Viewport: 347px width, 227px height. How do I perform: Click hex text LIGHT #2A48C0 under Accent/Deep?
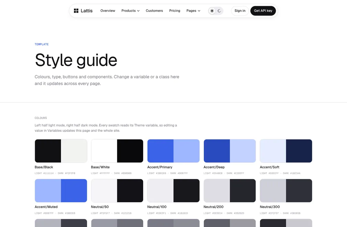click(213, 173)
